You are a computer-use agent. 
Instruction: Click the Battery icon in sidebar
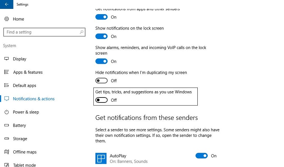coord(6,126)
